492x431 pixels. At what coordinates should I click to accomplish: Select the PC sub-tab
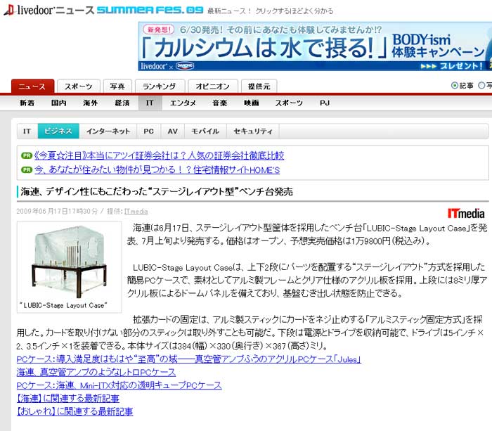(149, 131)
